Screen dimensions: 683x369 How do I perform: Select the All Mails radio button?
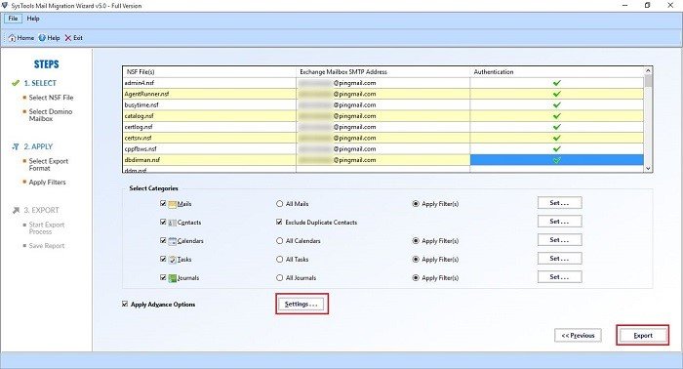tap(280, 204)
